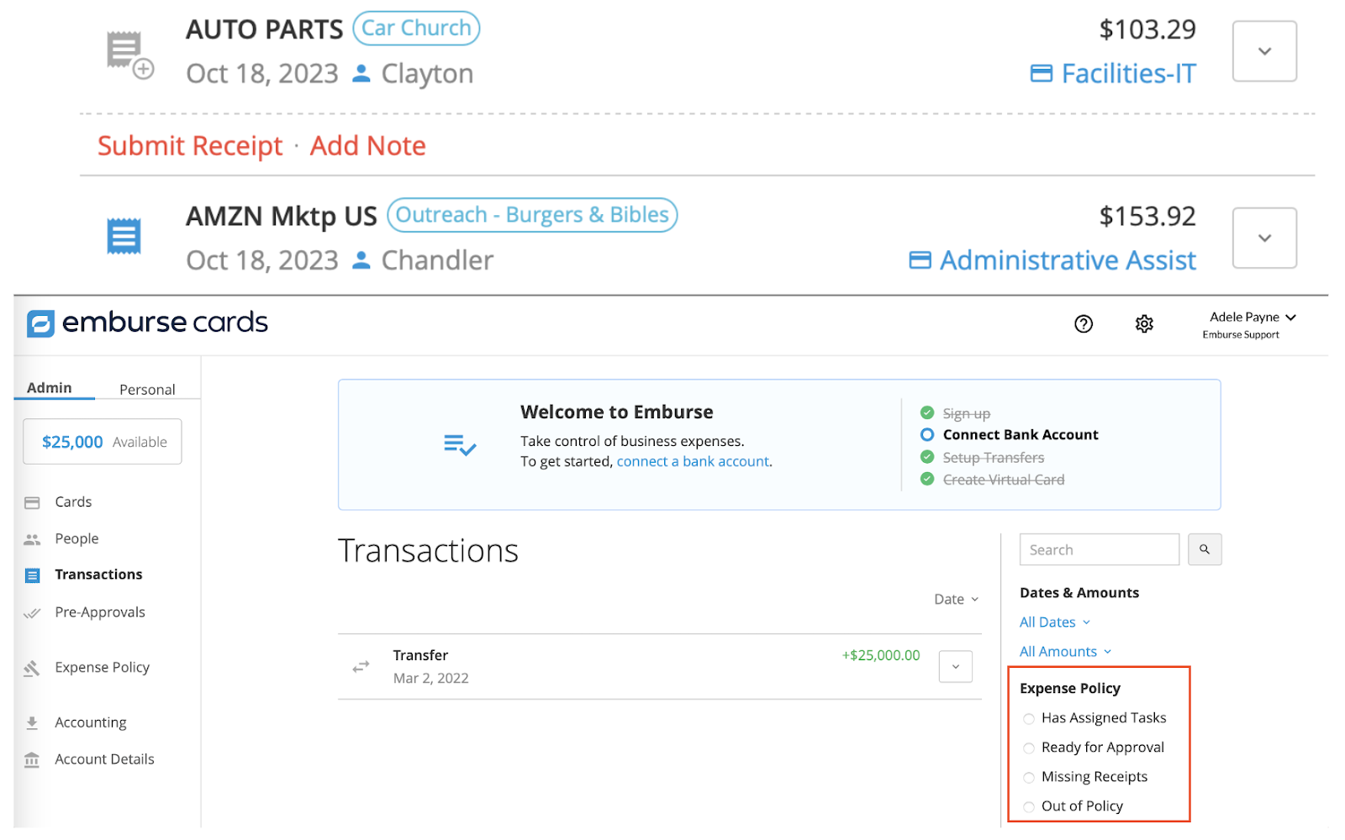The height and width of the screenshot is (840, 1345).
Task: Click the connect a bank account link
Action: pos(694,461)
